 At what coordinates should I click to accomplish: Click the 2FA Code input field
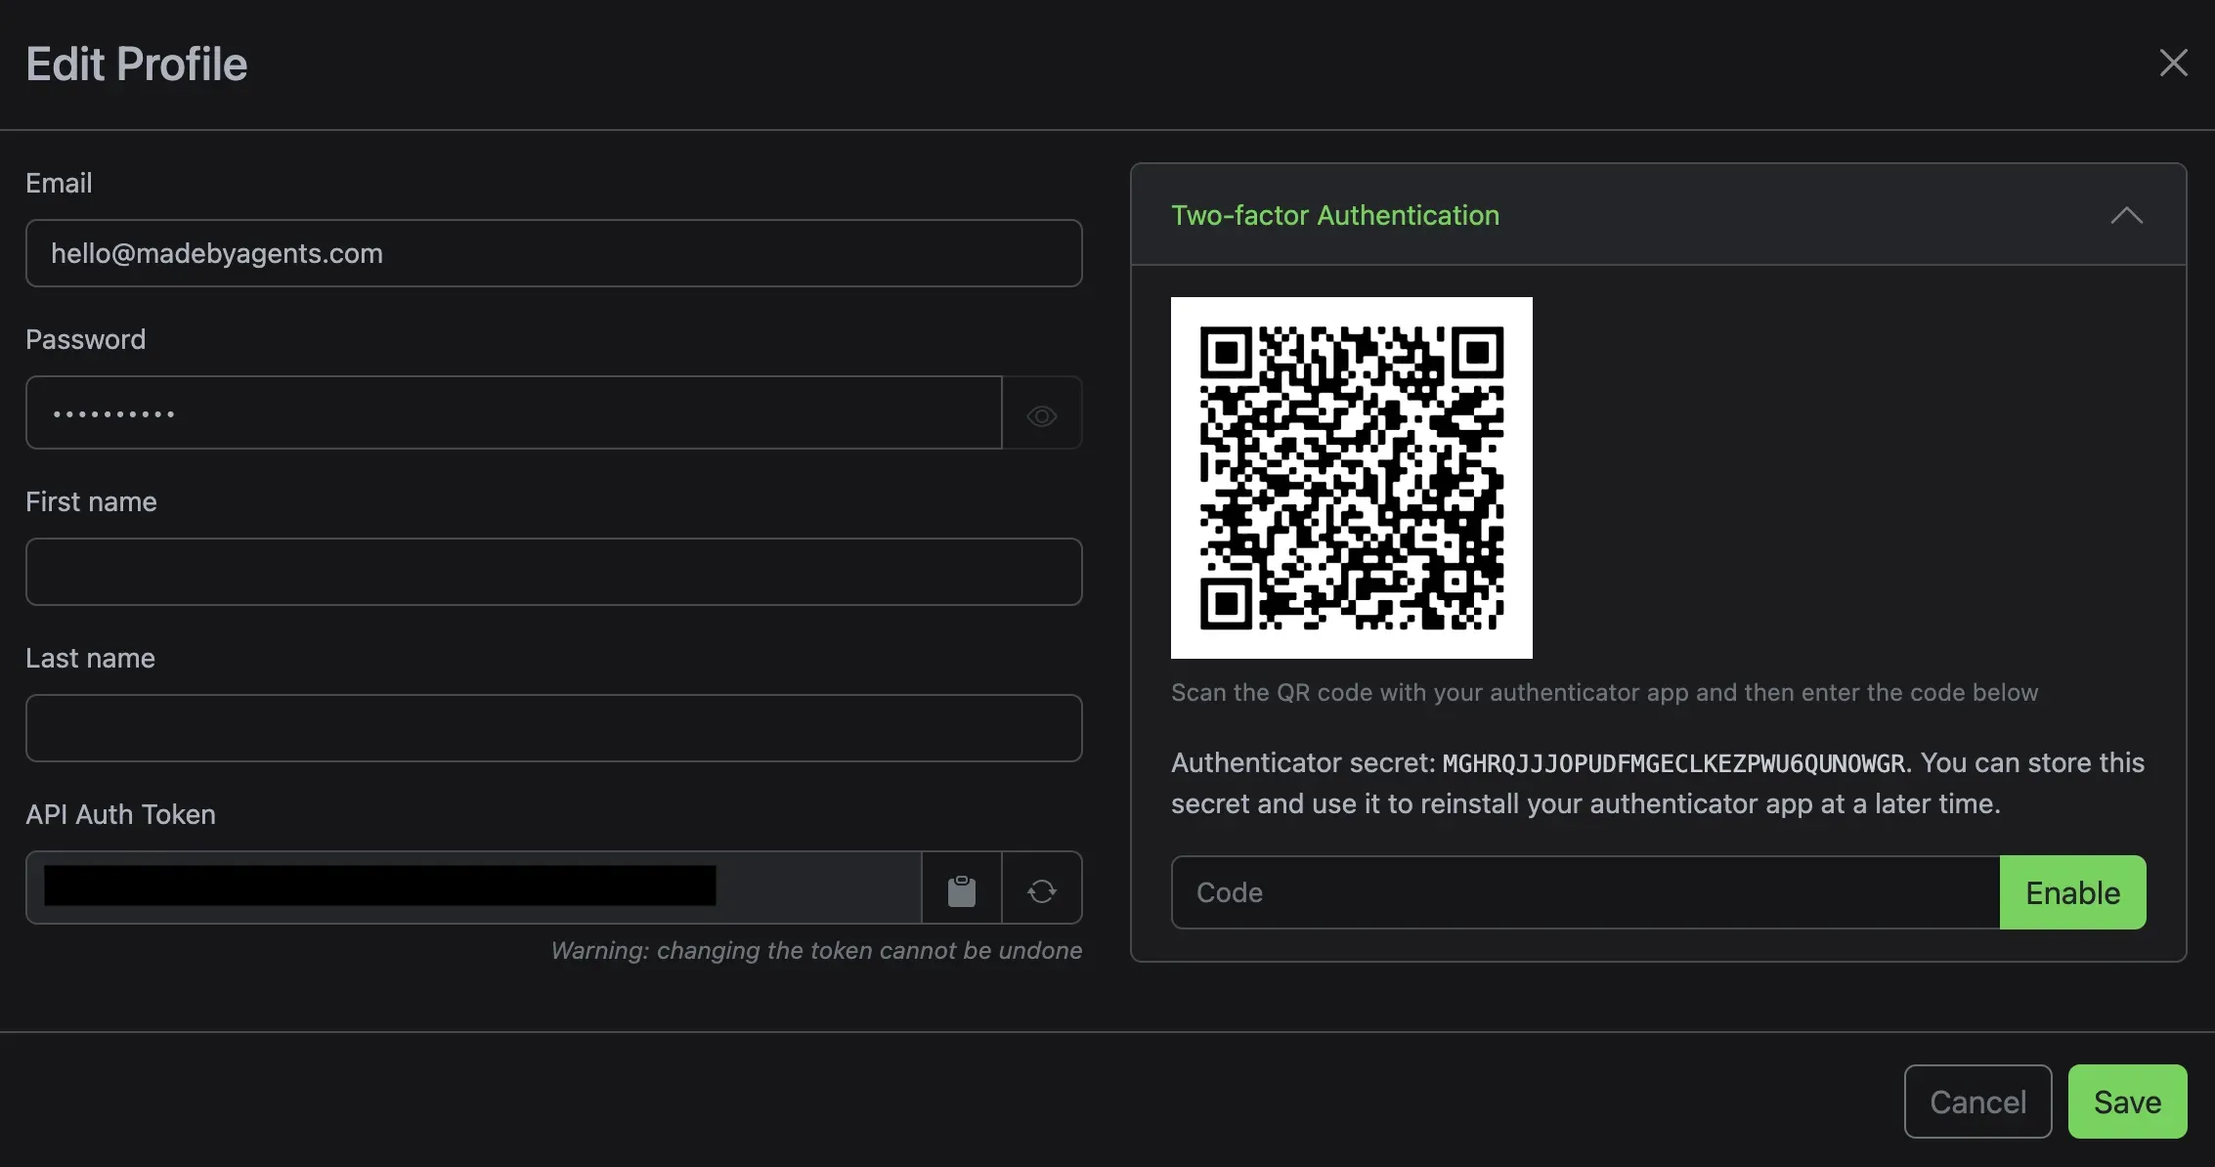click(1585, 892)
